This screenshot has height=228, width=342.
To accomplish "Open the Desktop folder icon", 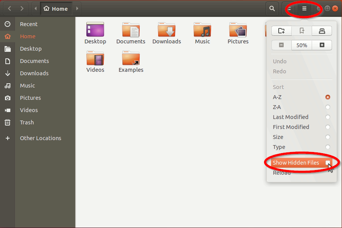I will coord(95,29).
